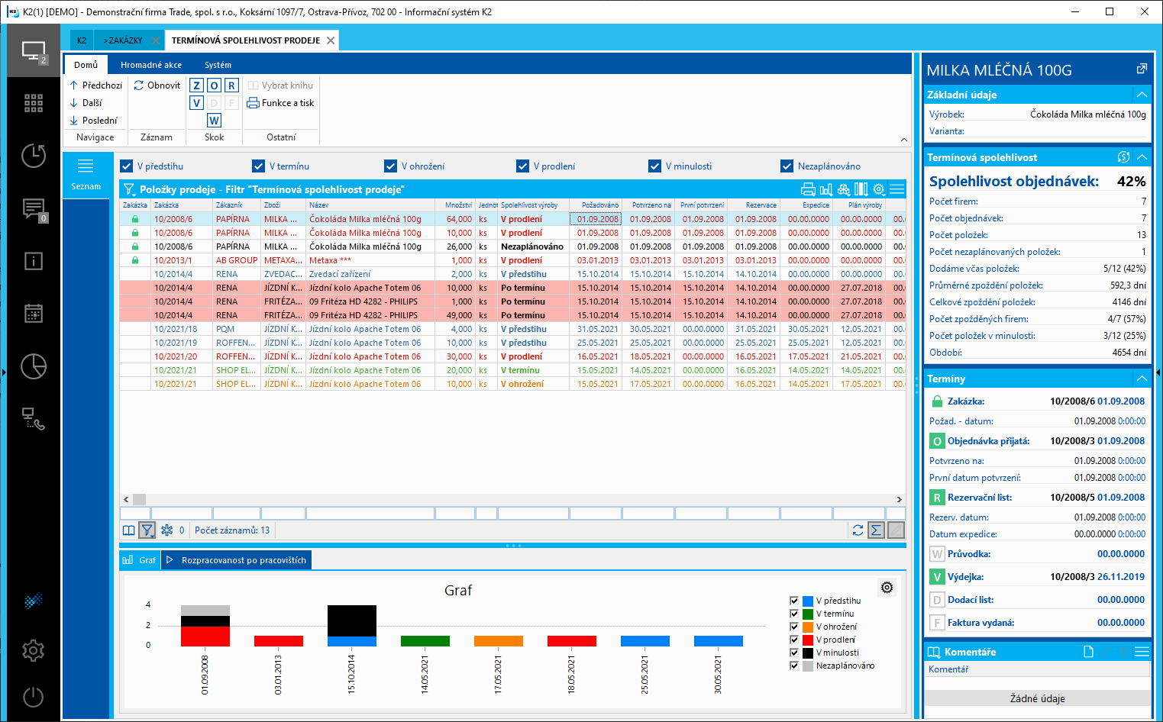1163x722 pixels.
Task: Open the Rozpracovanost po pracovištích tab
Action: pos(243,560)
